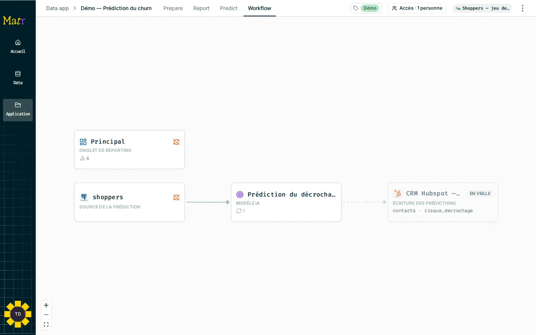This screenshot has height=335, width=536.
Task: Click the 'ÉCRITURE DES PRÉDICTIONS' label
Action: pyautogui.click(x=424, y=203)
